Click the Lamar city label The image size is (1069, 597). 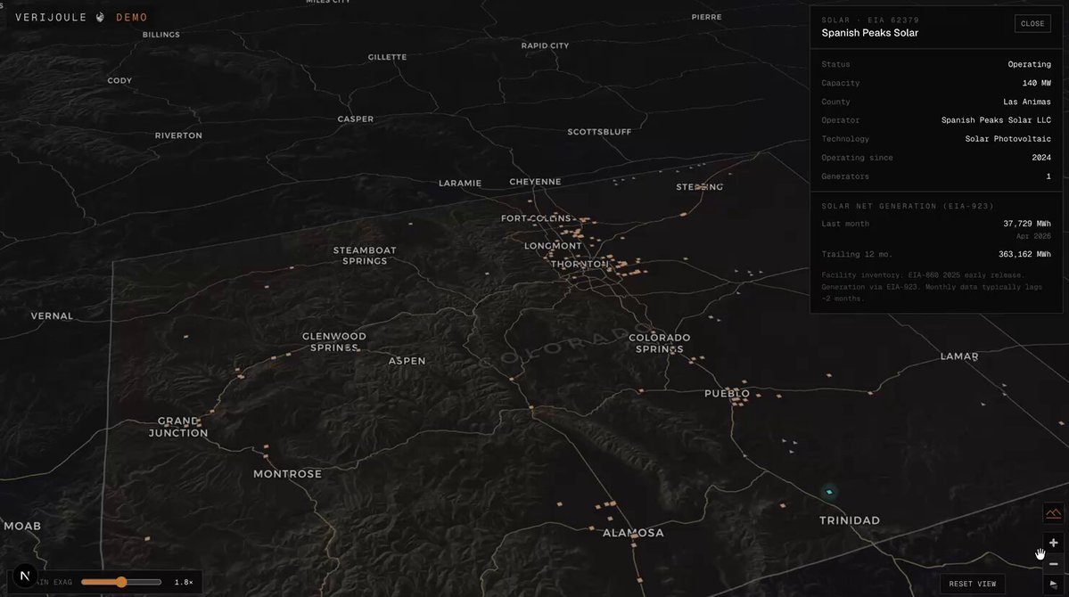pyautogui.click(x=959, y=356)
